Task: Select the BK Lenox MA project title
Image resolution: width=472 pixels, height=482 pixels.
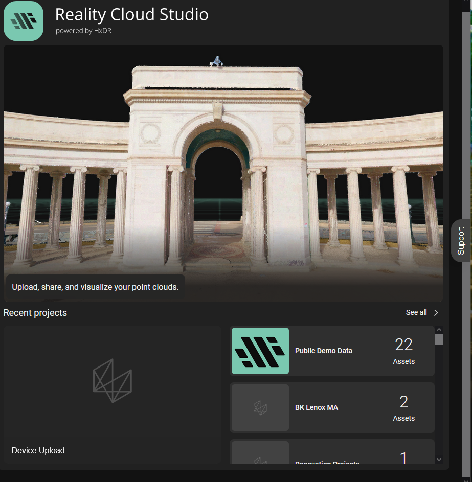Action: [x=317, y=408]
